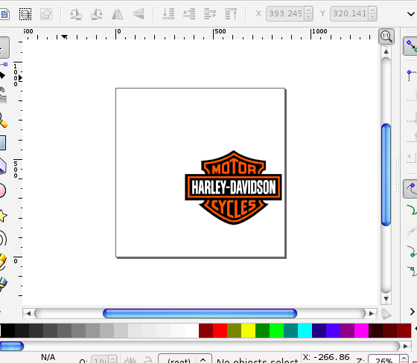
Task: Expand top toolbar overflow chevron
Action: tap(411, 13)
